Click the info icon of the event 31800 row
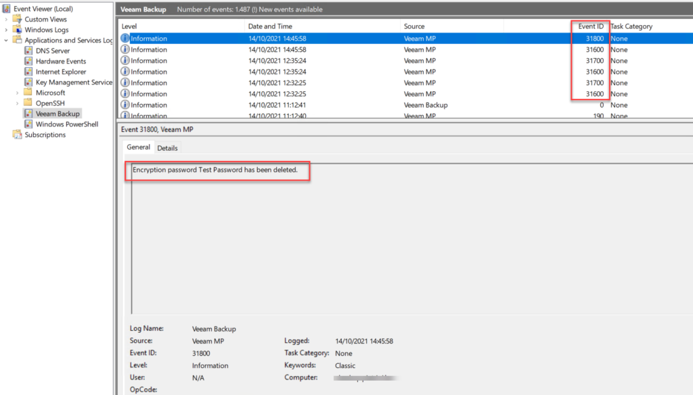Viewport: 693px width, 395px height. (x=125, y=39)
